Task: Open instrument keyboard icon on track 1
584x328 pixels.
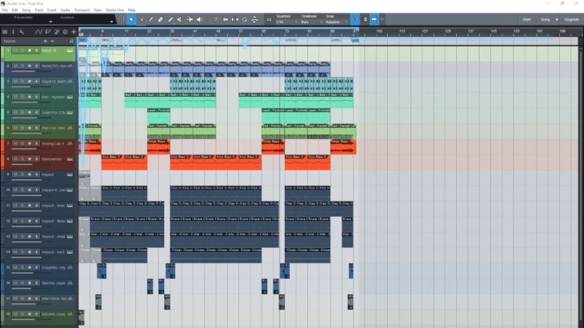Action: click(x=70, y=50)
